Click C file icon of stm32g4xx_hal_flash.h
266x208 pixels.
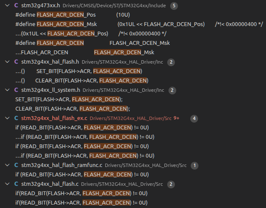coord(16,62)
